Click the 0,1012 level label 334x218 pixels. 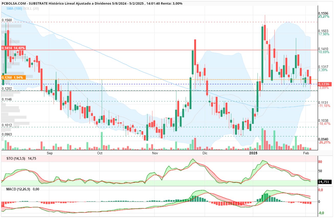click(x=7, y=125)
